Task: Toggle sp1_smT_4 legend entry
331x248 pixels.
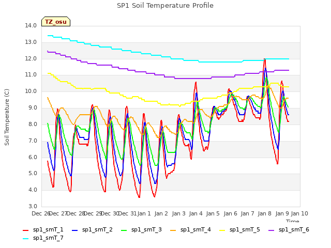Action: coord(190,229)
